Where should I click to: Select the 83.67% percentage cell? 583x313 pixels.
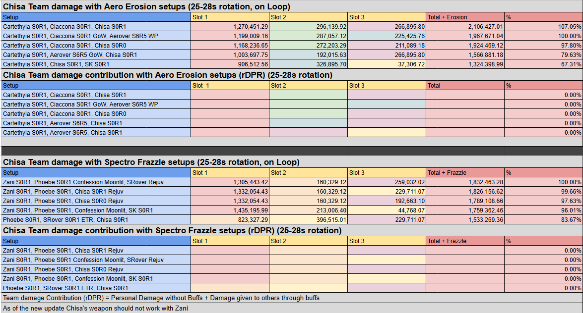543,220
